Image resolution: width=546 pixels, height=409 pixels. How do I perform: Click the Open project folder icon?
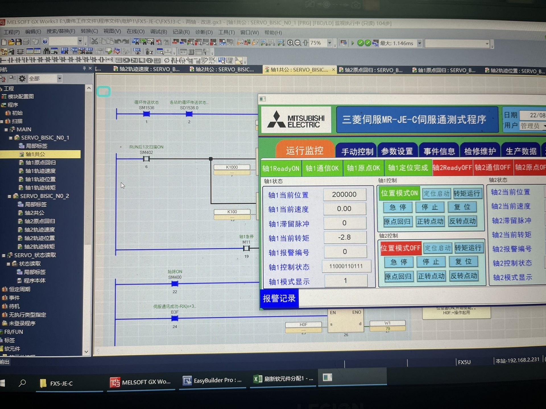(11, 42)
